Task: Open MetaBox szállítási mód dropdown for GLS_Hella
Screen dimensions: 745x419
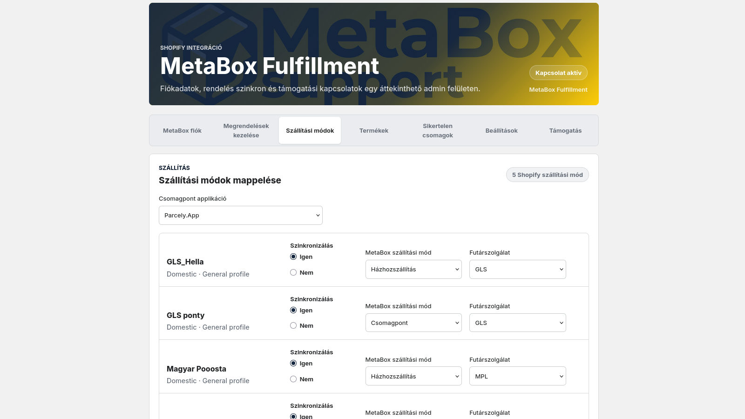Action: pyautogui.click(x=413, y=269)
